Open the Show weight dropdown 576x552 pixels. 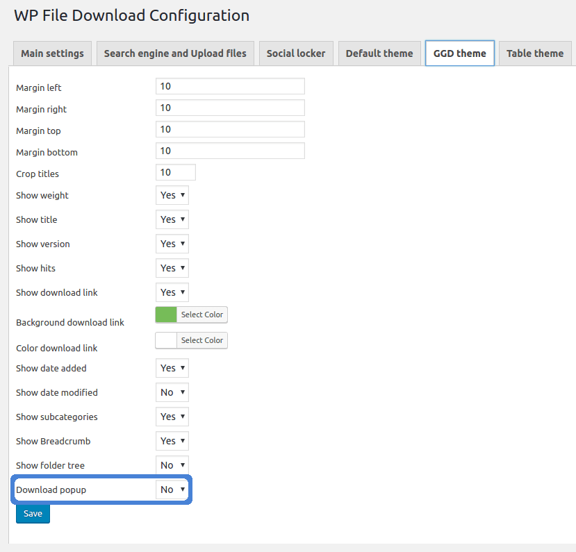coord(172,195)
